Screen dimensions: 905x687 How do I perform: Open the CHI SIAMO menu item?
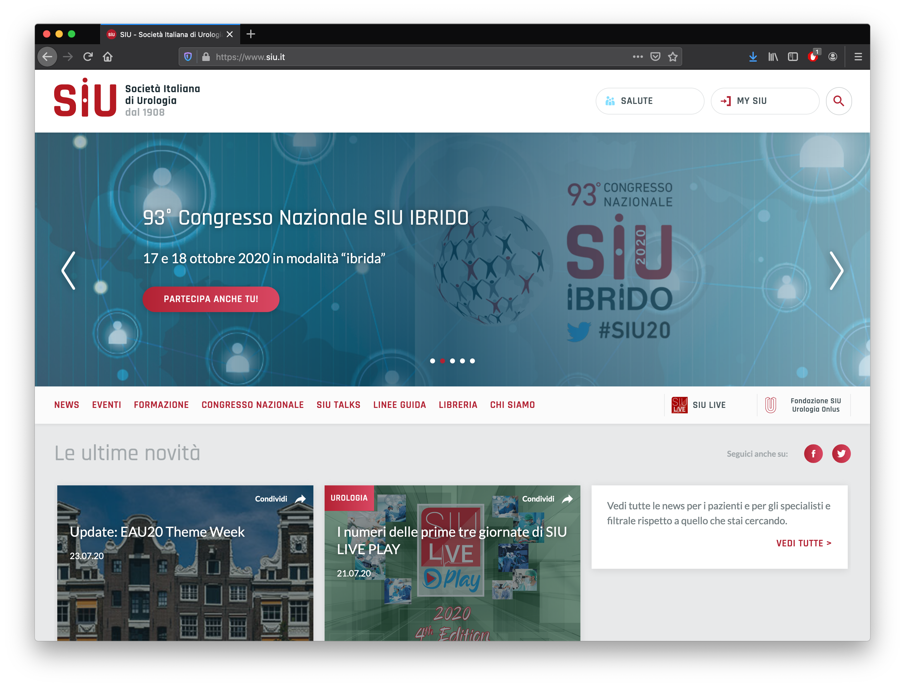[x=512, y=405]
